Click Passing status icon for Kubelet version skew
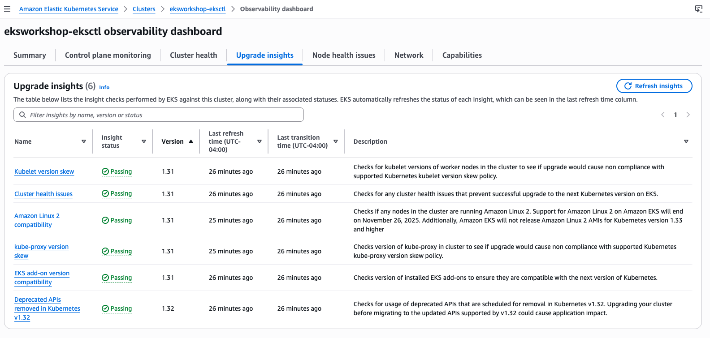The height and width of the screenshot is (338, 710). (105, 171)
